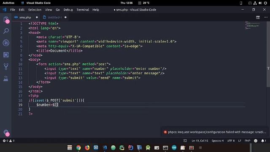Click line number 10 in gutter
The height and width of the screenshot is (152, 270).
(20, 64)
